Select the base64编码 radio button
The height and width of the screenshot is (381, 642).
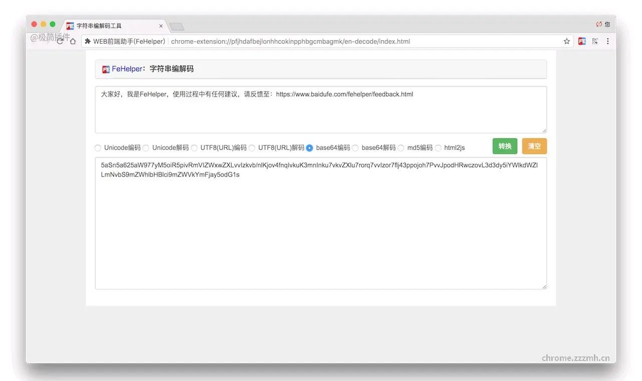click(x=309, y=148)
